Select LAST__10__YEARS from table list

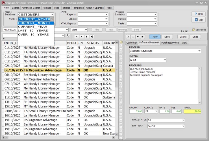pyautogui.click(x=36, y=31)
